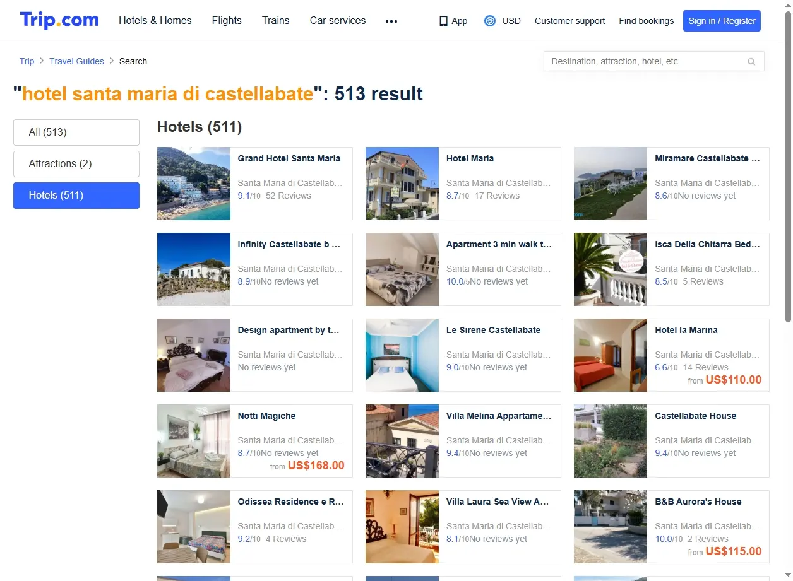This screenshot has height=581, width=793.
Task: Click Castellabate House title
Action: pos(696,416)
